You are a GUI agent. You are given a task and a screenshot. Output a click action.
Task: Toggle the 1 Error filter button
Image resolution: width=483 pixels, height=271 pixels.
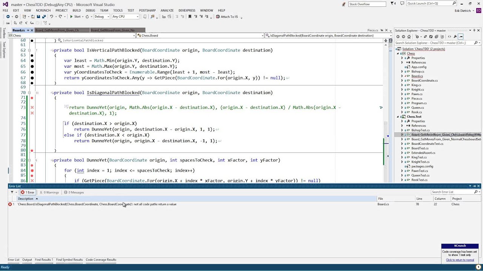coord(28,192)
